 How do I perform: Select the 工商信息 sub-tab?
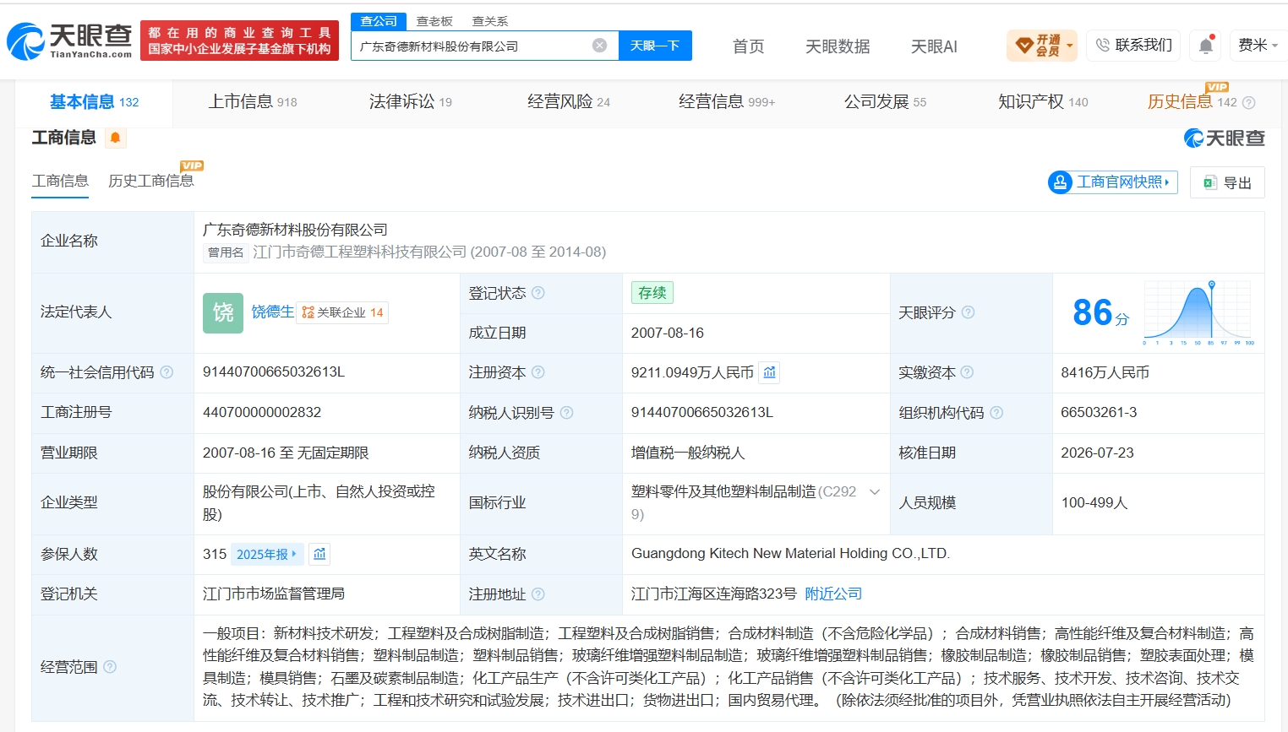point(60,181)
